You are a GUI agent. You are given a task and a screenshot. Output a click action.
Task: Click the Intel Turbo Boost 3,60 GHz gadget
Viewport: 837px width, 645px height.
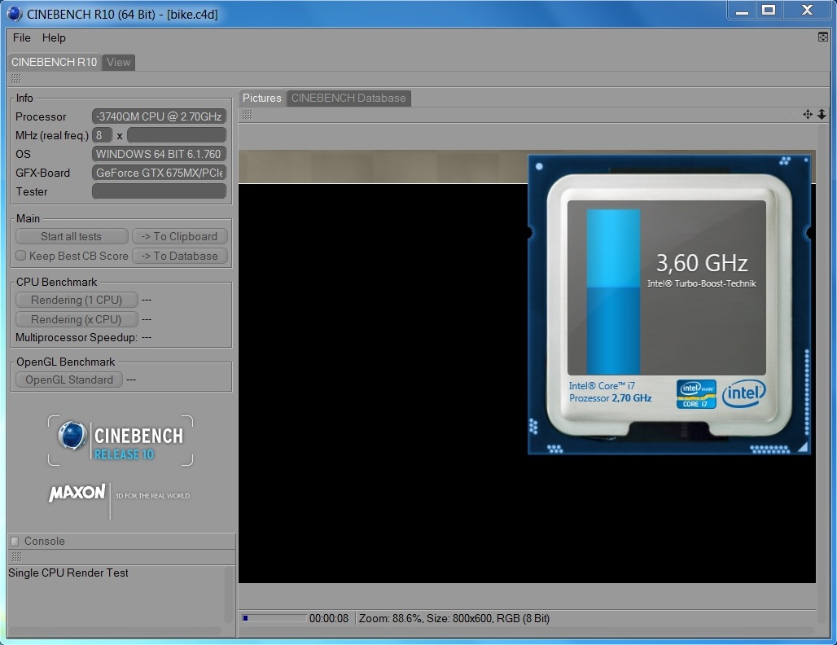pyautogui.click(x=669, y=305)
